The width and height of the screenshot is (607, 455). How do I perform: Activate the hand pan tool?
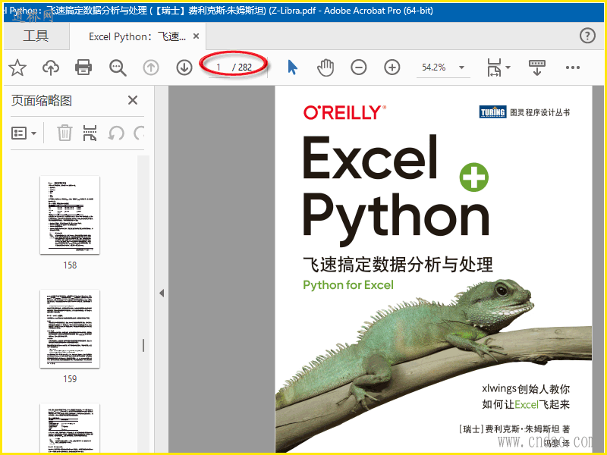tap(326, 67)
